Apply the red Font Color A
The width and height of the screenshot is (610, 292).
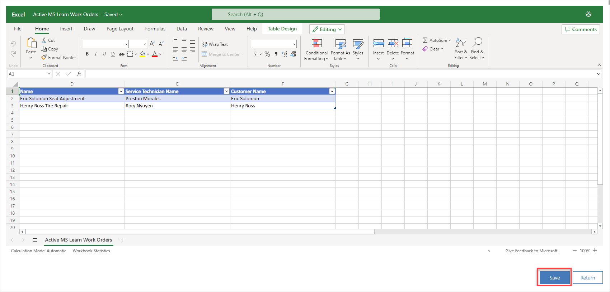point(155,54)
